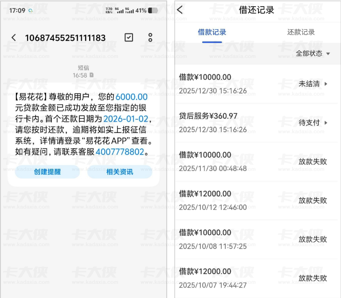The width and height of the screenshot is (341, 298).
Task: Tap the sender number 10687455251111183
Action: tap(65, 38)
